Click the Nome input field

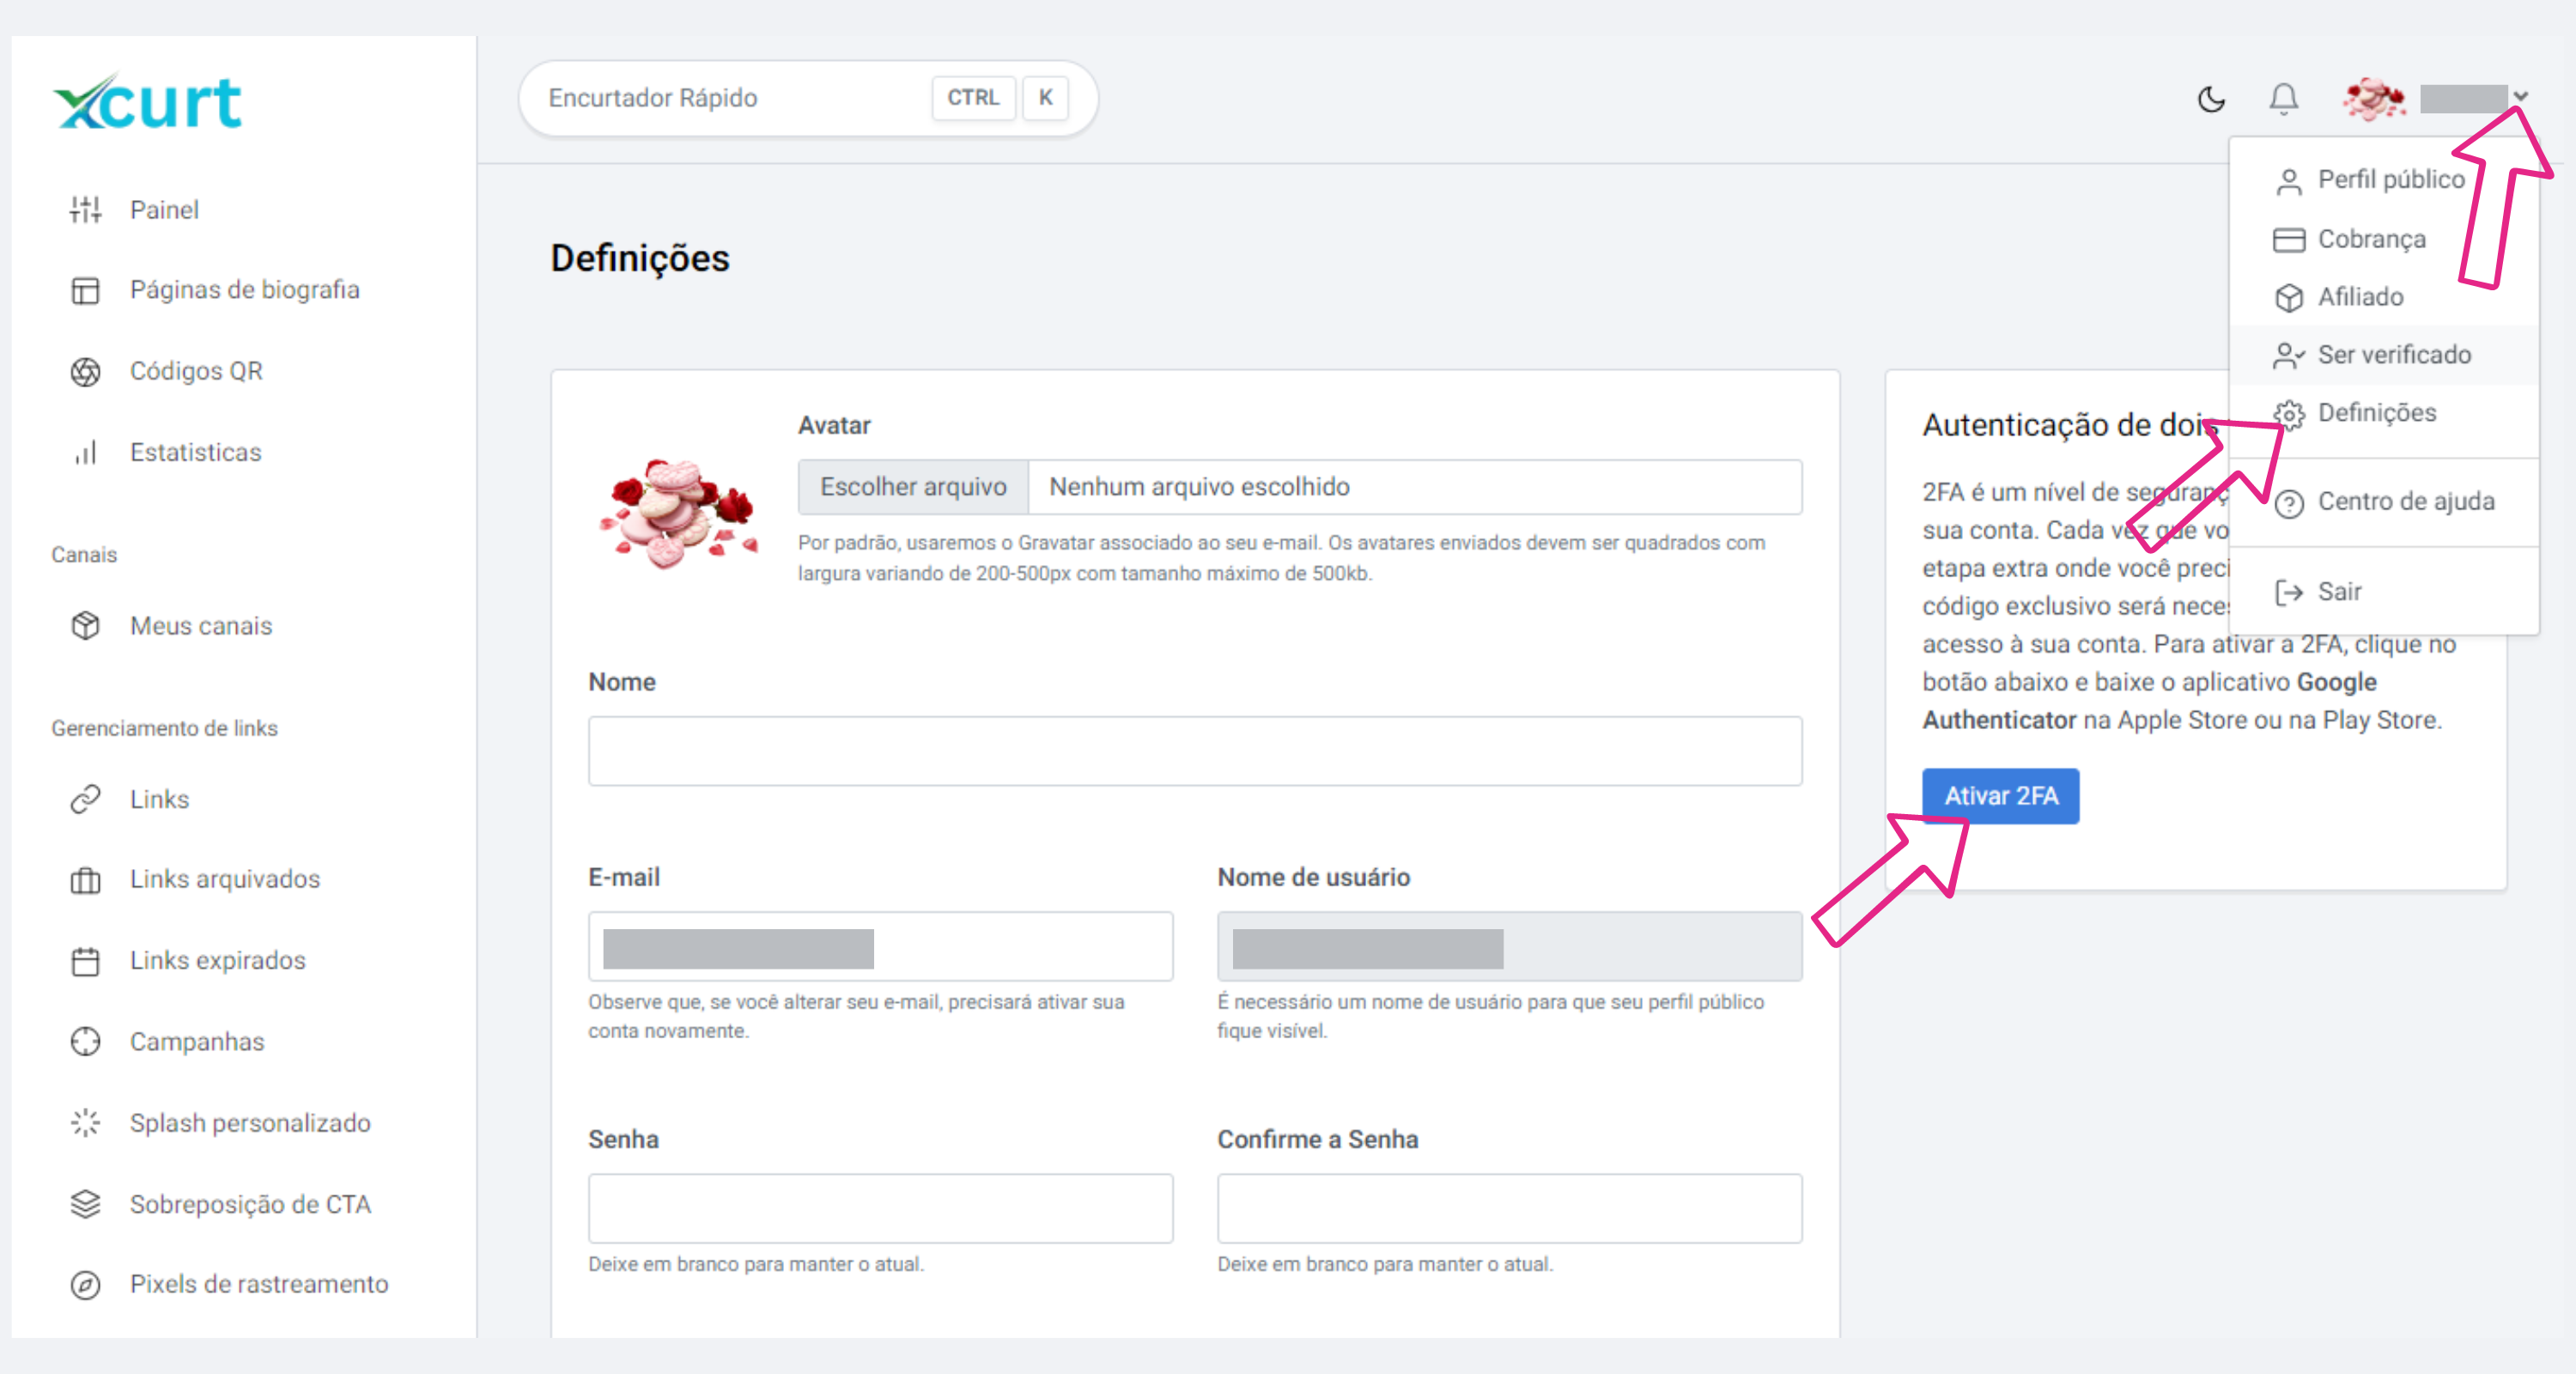[x=1194, y=751]
